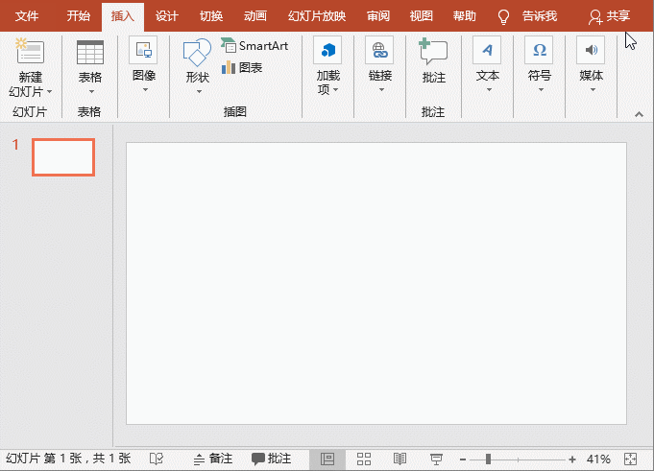The height and width of the screenshot is (471, 654).
Task: Open the 媒体 speaker icon
Action: (591, 50)
